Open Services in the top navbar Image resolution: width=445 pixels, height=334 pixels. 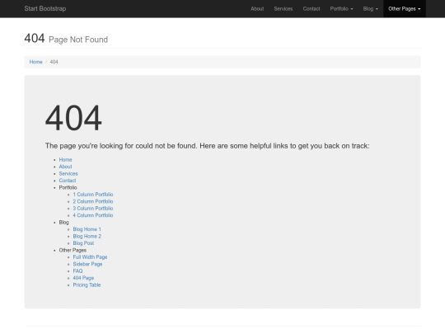point(283,9)
